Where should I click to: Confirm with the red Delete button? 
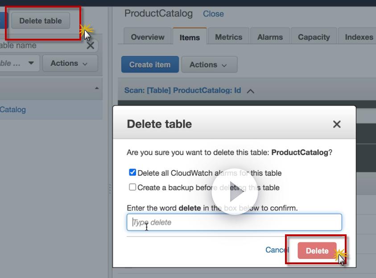(317, 251)
